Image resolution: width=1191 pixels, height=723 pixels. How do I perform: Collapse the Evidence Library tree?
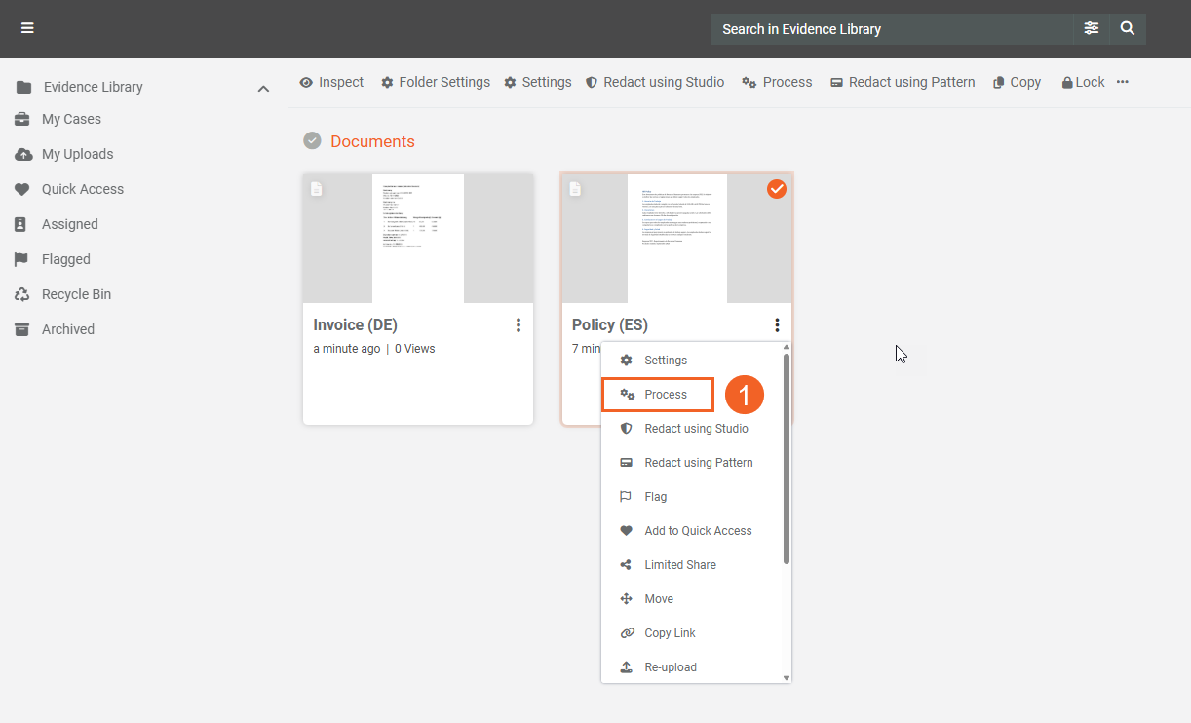tap(263, 88)
